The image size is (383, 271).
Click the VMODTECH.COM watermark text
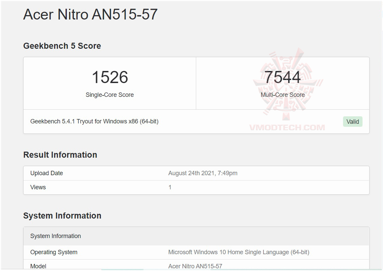click(x=287, y=128)
